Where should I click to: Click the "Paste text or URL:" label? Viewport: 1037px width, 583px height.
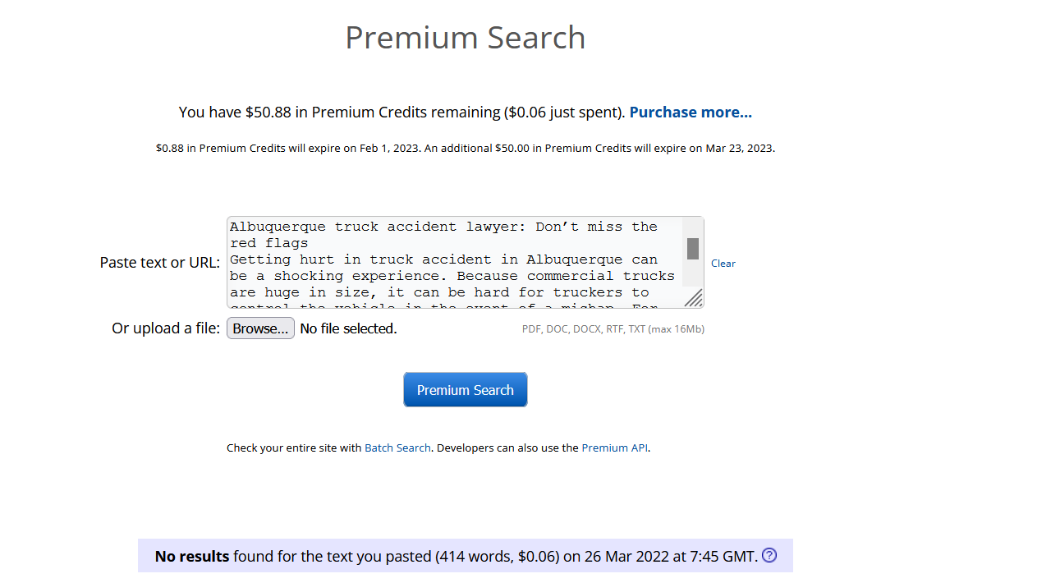coord(160,263)
